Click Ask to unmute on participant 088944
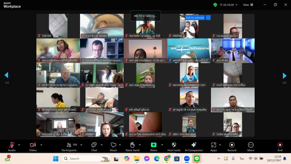The image size is (291, 164). tap(195, 17)
